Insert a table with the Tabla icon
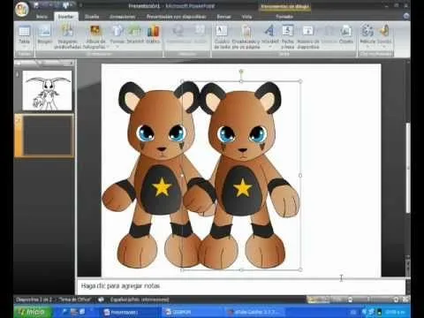 24,32
